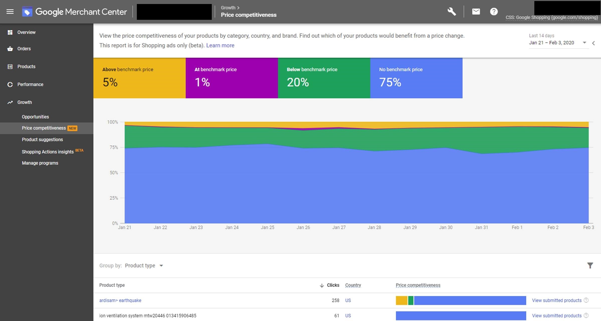Select the Above benchmark price 5% card
The width and height of the screenshot is (601, 321).
tap(140, 78)
